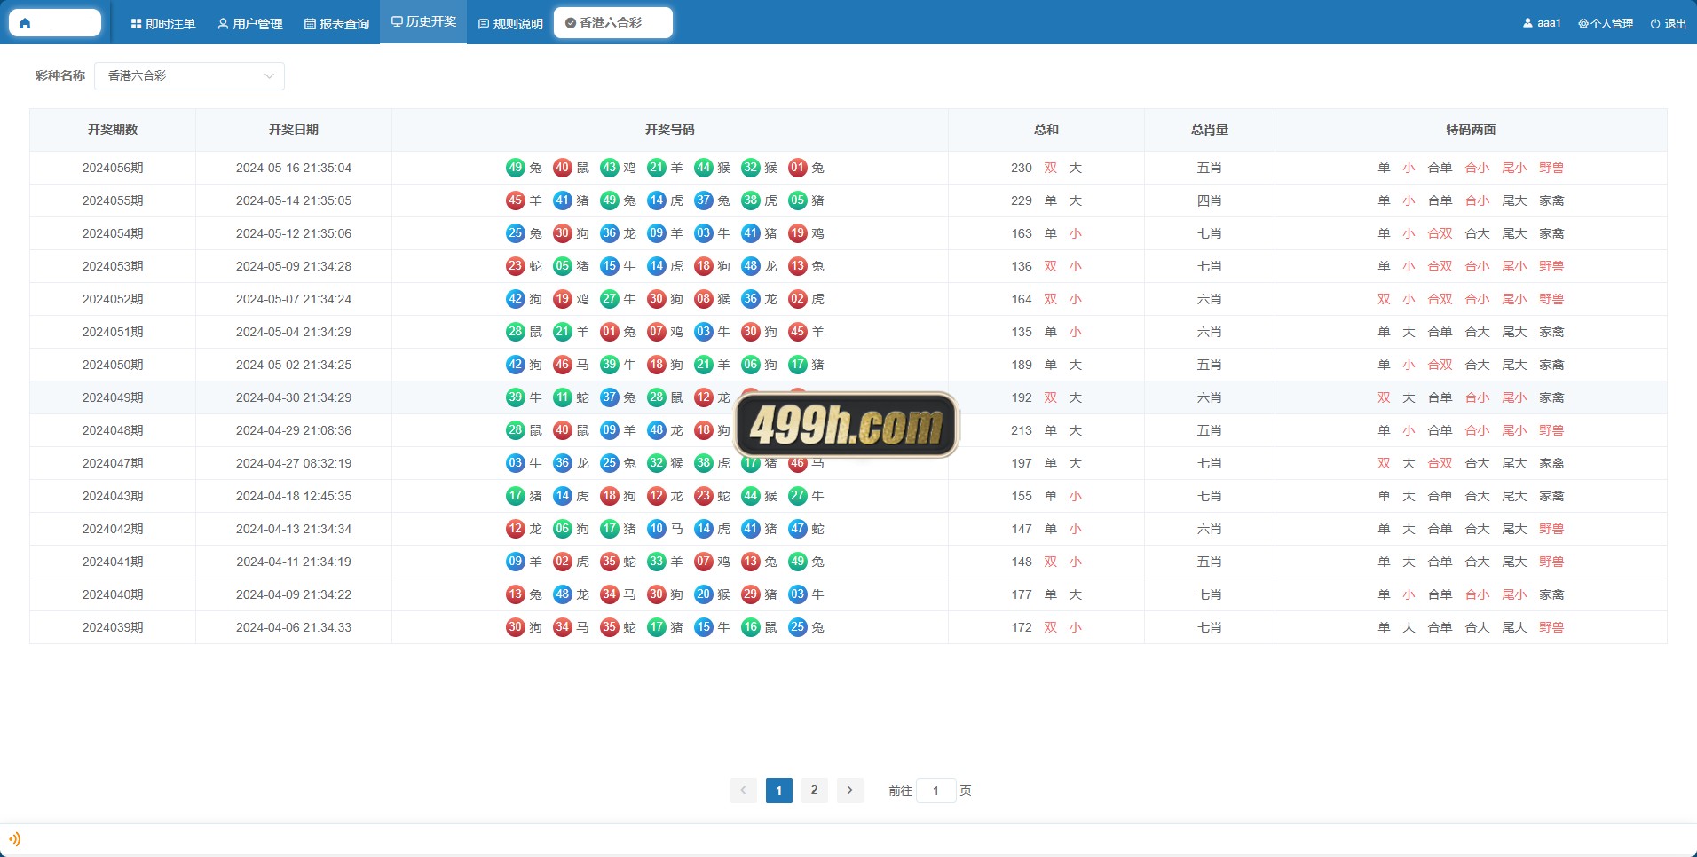
Task: Select page 1 in pagination
Action: click(x=778, y=790)
